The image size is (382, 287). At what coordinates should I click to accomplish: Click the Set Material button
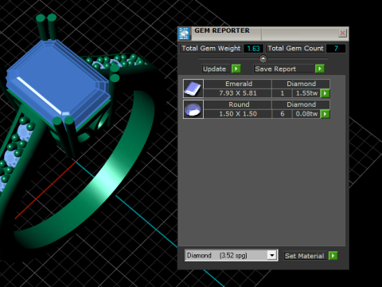[x=306, y=256]
